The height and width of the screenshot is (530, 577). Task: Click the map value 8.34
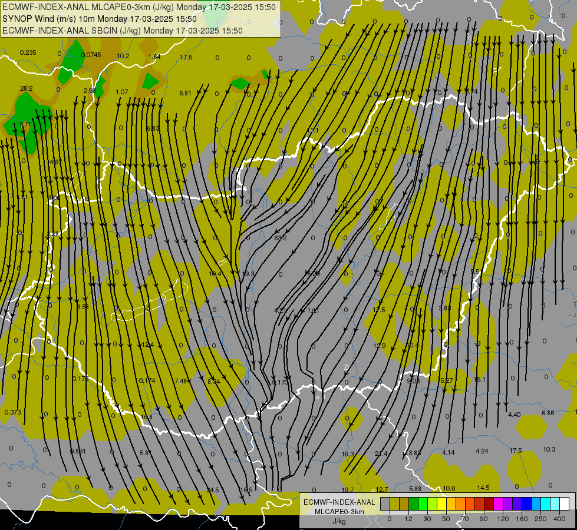pyautogui.click(x=214, y=382)
